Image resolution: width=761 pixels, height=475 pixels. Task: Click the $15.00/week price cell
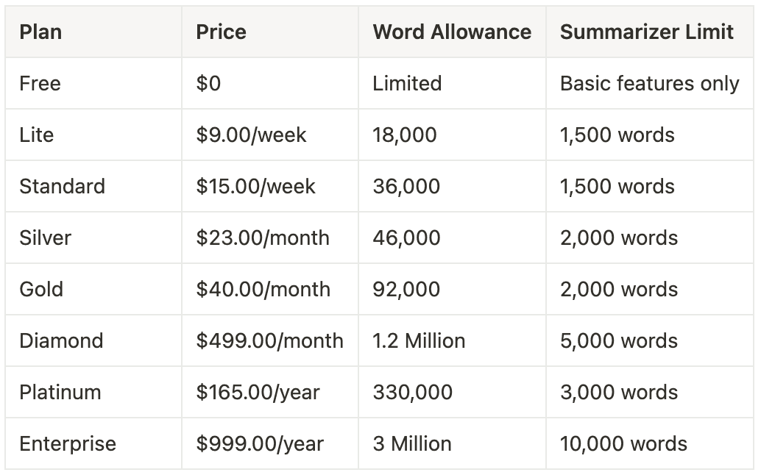pyautogui.click(x=270, y=186)
